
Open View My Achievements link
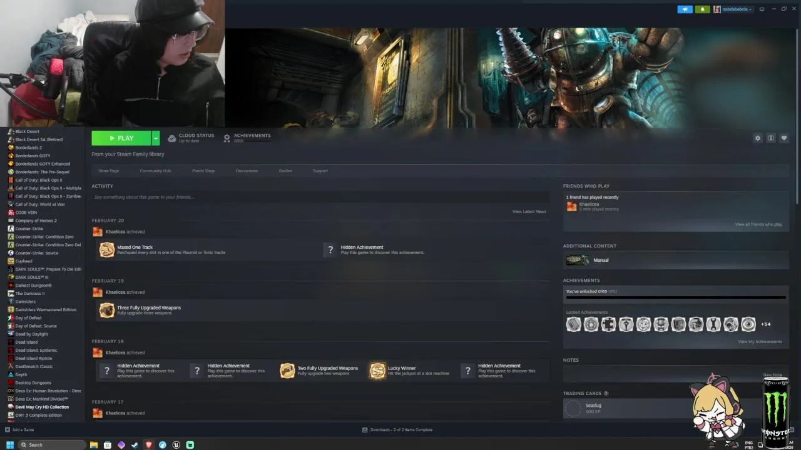coord(760,342)
